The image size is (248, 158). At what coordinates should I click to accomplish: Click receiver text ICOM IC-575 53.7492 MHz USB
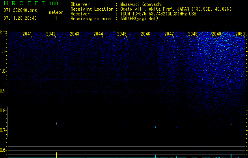coord(158,14)
